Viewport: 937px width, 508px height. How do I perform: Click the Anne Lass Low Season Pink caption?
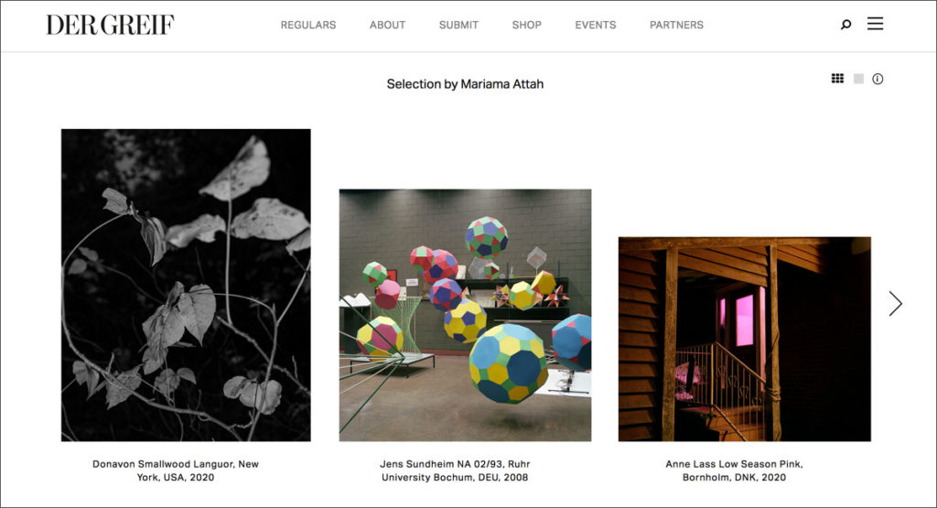pos(735,470)
